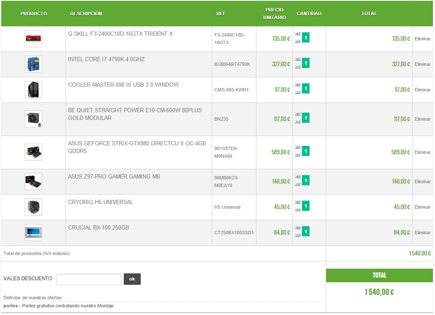Decrease quantity of Intel Core i7 4790K
The image size is (435, 315).
pos(297,67)
